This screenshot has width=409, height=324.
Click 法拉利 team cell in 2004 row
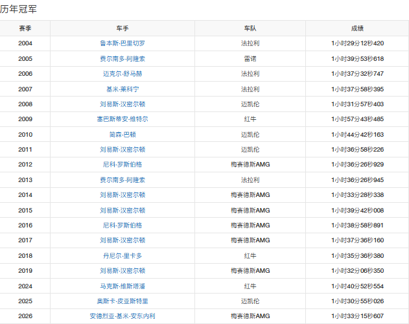(x=250, y=43)
